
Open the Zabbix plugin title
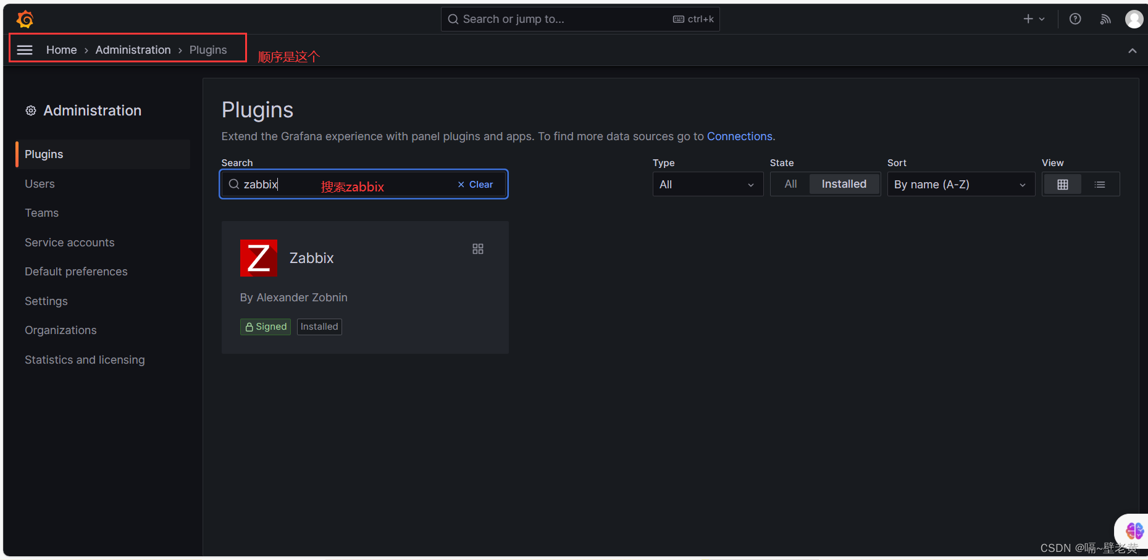pos(311,258)
